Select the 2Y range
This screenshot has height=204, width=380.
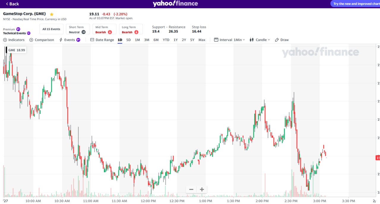[184, 40]
